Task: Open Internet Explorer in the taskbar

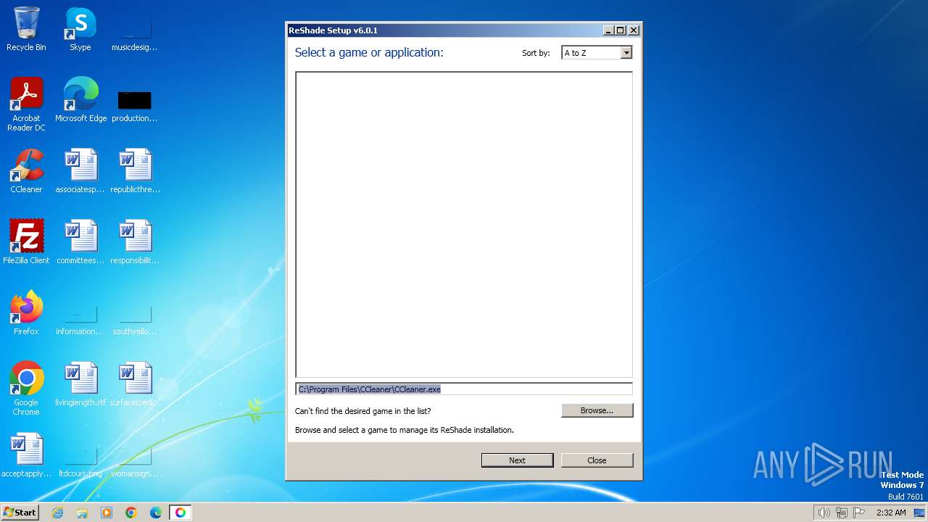Action: (57, 513)
